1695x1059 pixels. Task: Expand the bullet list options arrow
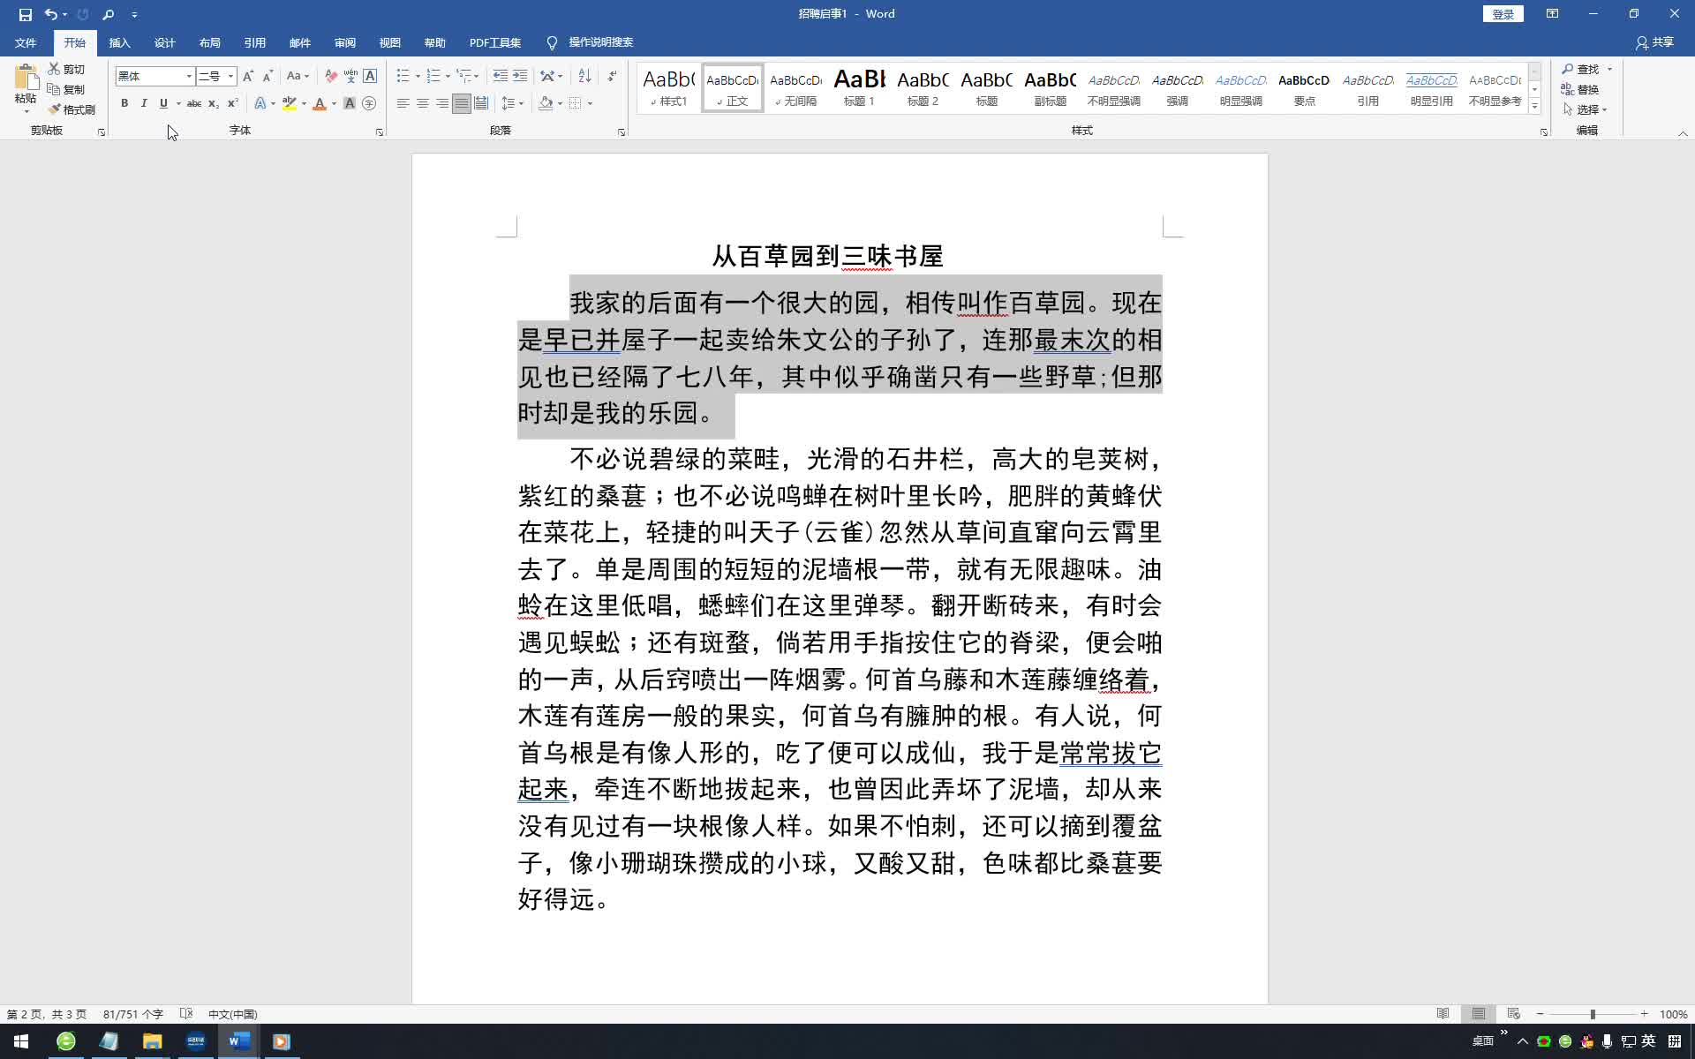418,76
